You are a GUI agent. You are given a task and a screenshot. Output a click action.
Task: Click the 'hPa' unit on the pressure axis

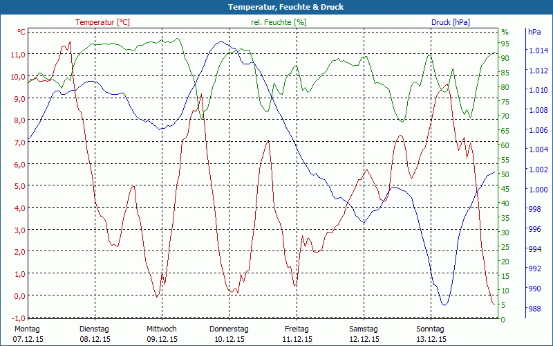click(x=534, y=32)
